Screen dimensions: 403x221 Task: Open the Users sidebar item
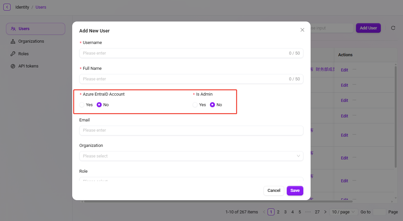pos(35,29)
